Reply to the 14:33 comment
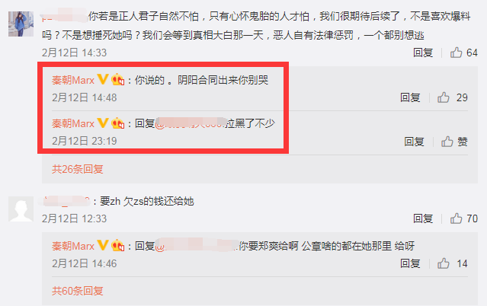Image resolution: width=487 pixels, height=306 pixels. pos(423,53)
